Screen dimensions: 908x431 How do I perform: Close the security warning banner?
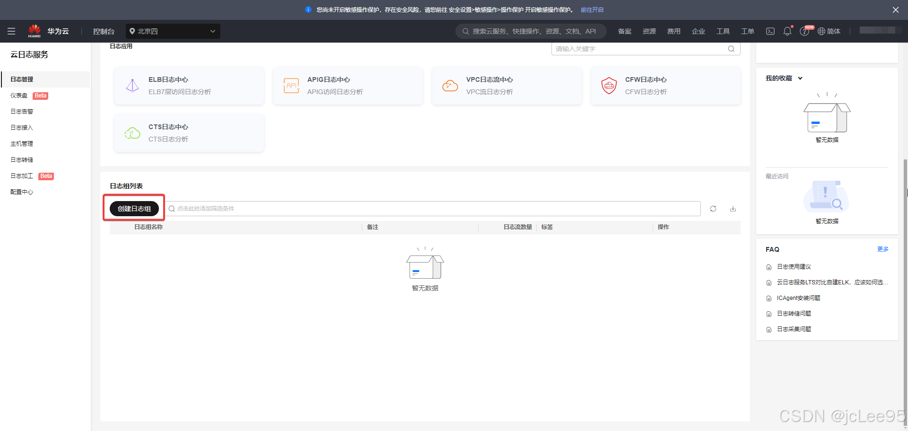[896, 10]
